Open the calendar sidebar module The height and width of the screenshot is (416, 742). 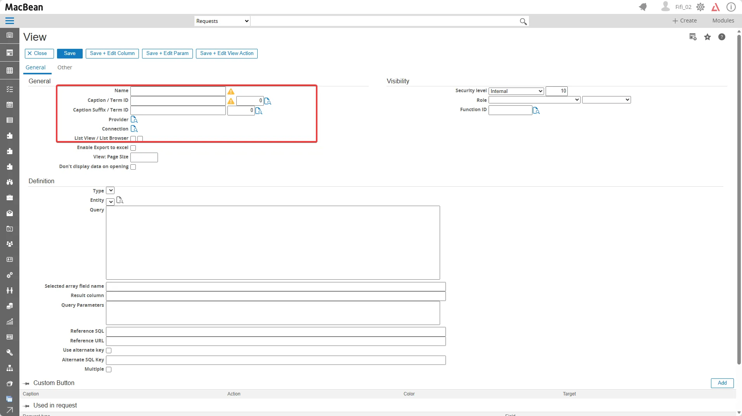10,105
